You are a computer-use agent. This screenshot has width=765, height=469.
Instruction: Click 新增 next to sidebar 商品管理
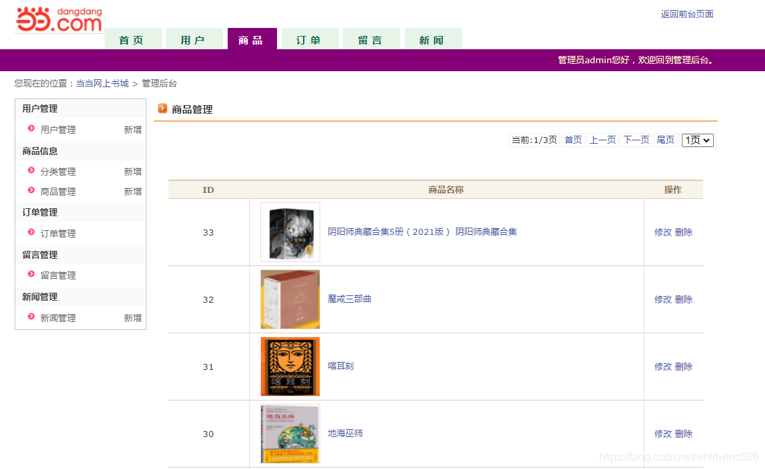[x=132, y=192]
